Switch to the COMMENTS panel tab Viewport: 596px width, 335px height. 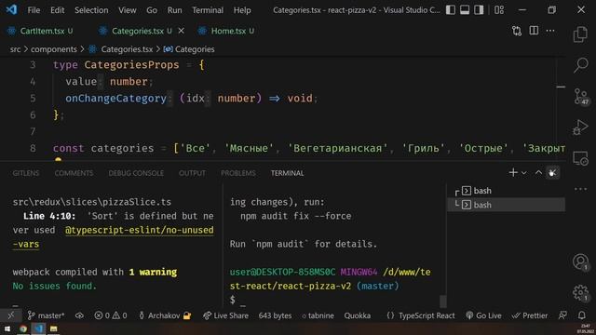[74, 173]
